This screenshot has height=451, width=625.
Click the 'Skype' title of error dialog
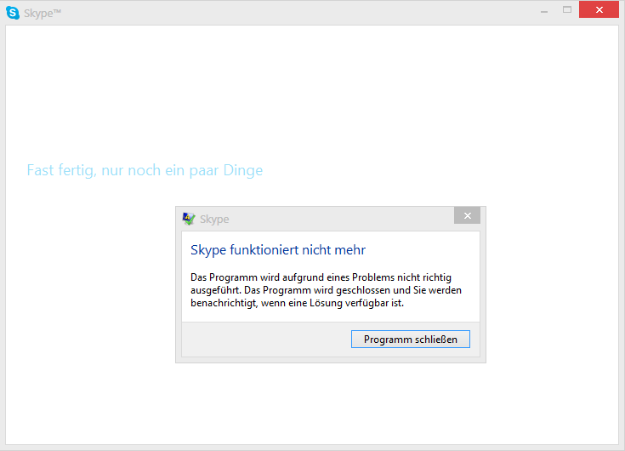tap(214, 219)
